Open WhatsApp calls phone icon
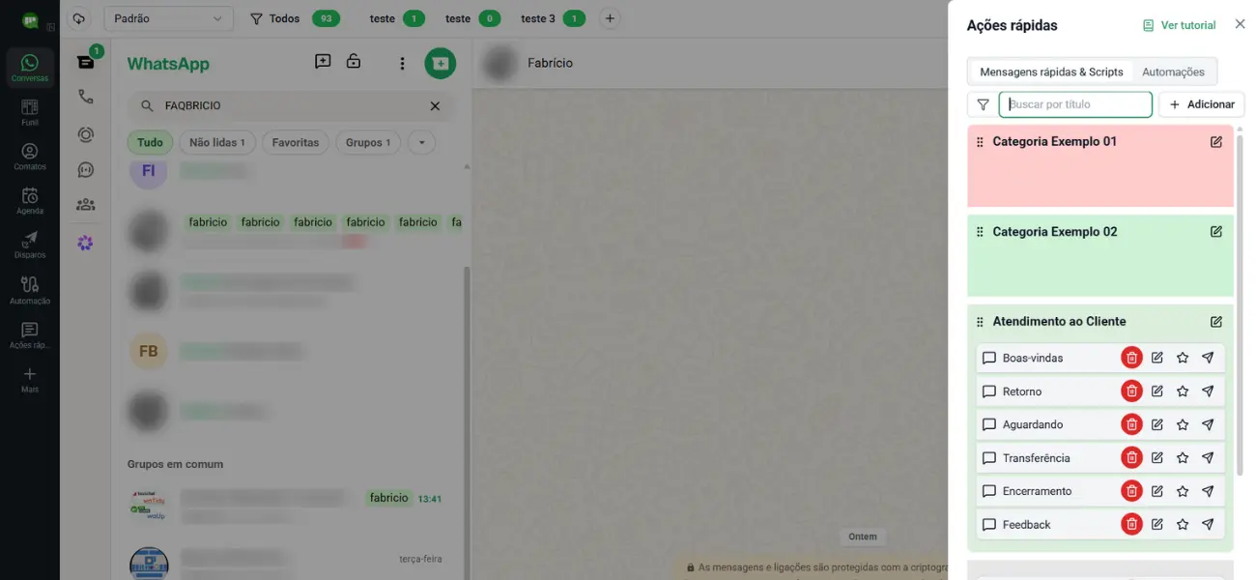Viewport: 1256px width, 580px height. pos(86,97)
